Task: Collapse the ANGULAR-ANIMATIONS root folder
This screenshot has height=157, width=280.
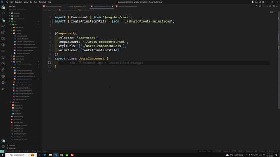Action: [x=17, y=10]
